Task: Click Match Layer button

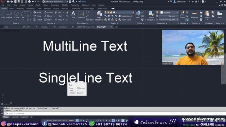Action: pyautogui.click(x=125, y=20)
